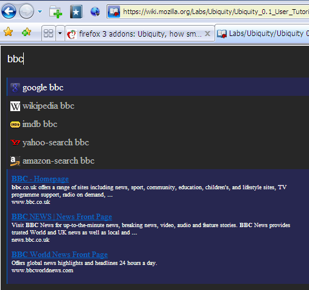Click the www.bbcworldnews.com URL text
Image resolution: width=309 pixels, height=290 pixels.
pos(42,270)
